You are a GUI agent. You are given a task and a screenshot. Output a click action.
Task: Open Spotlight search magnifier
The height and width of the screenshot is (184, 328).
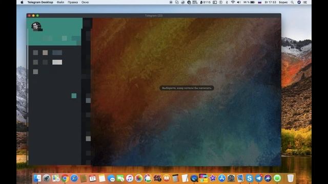click(x=293, y=2)
